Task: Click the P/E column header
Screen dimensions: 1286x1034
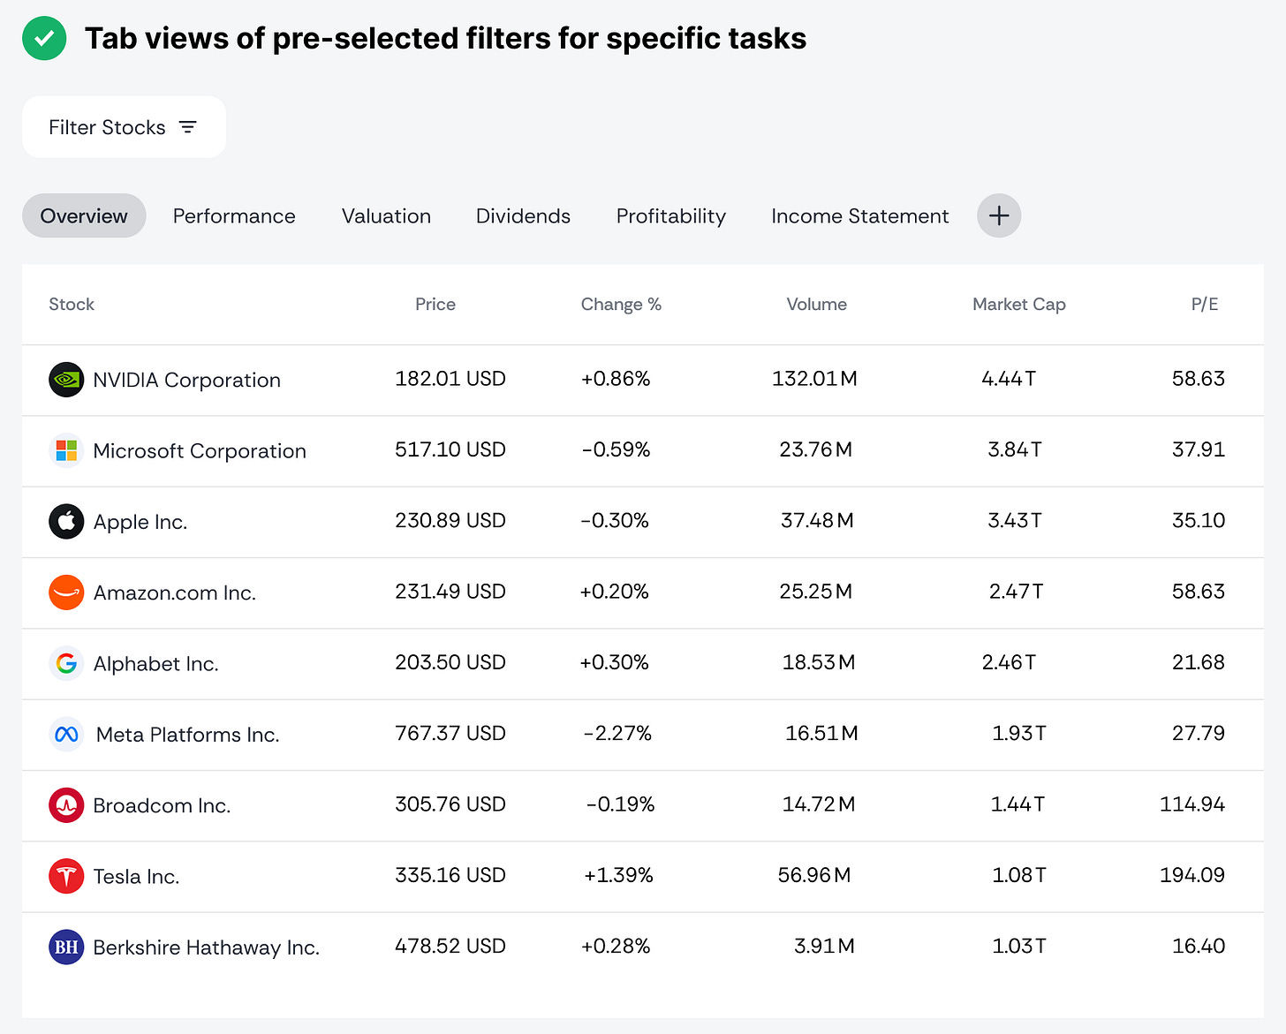Action: point(1204,305)
